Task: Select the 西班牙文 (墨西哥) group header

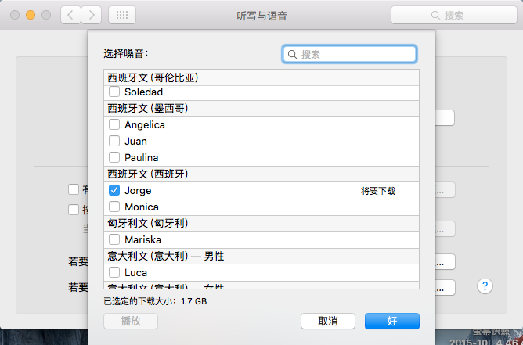Action: tap(261, 108)
